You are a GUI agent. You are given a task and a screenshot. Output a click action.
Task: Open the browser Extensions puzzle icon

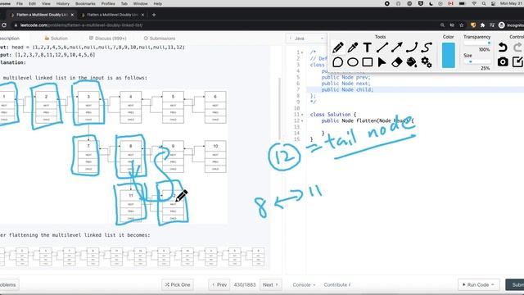[482, 25]
